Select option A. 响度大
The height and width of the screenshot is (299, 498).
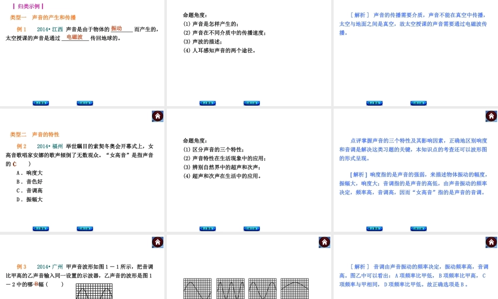click(29, 173)
